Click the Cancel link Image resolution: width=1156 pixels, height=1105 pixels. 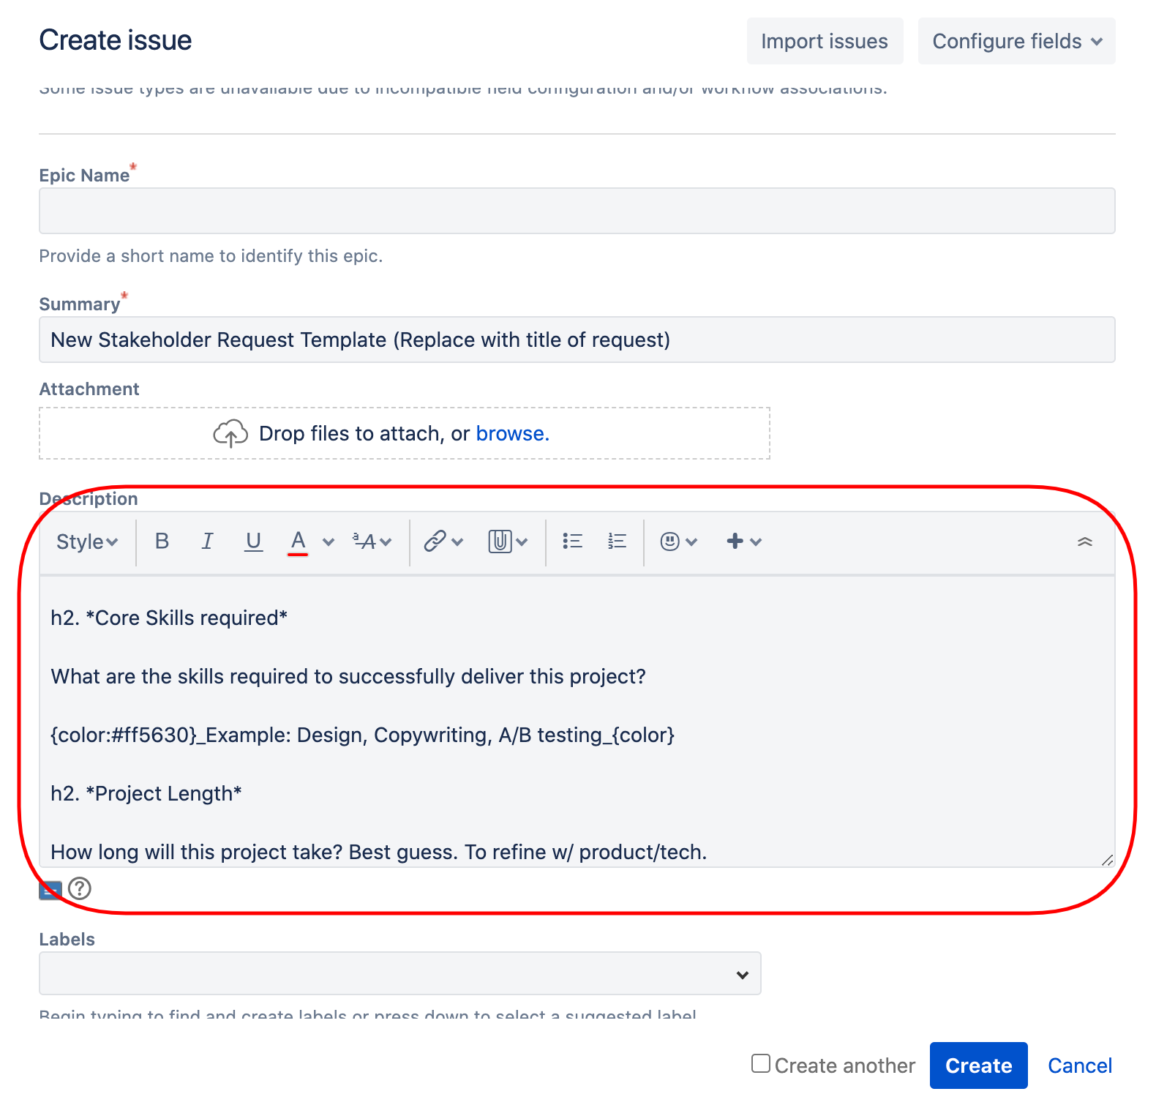pyautogui.click(x=1080, y=1065)
